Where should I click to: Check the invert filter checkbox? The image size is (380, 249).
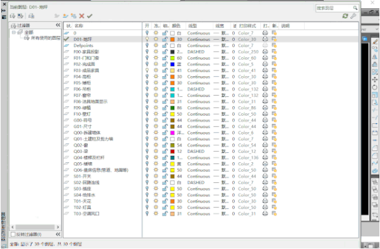(x=13, y=235)
